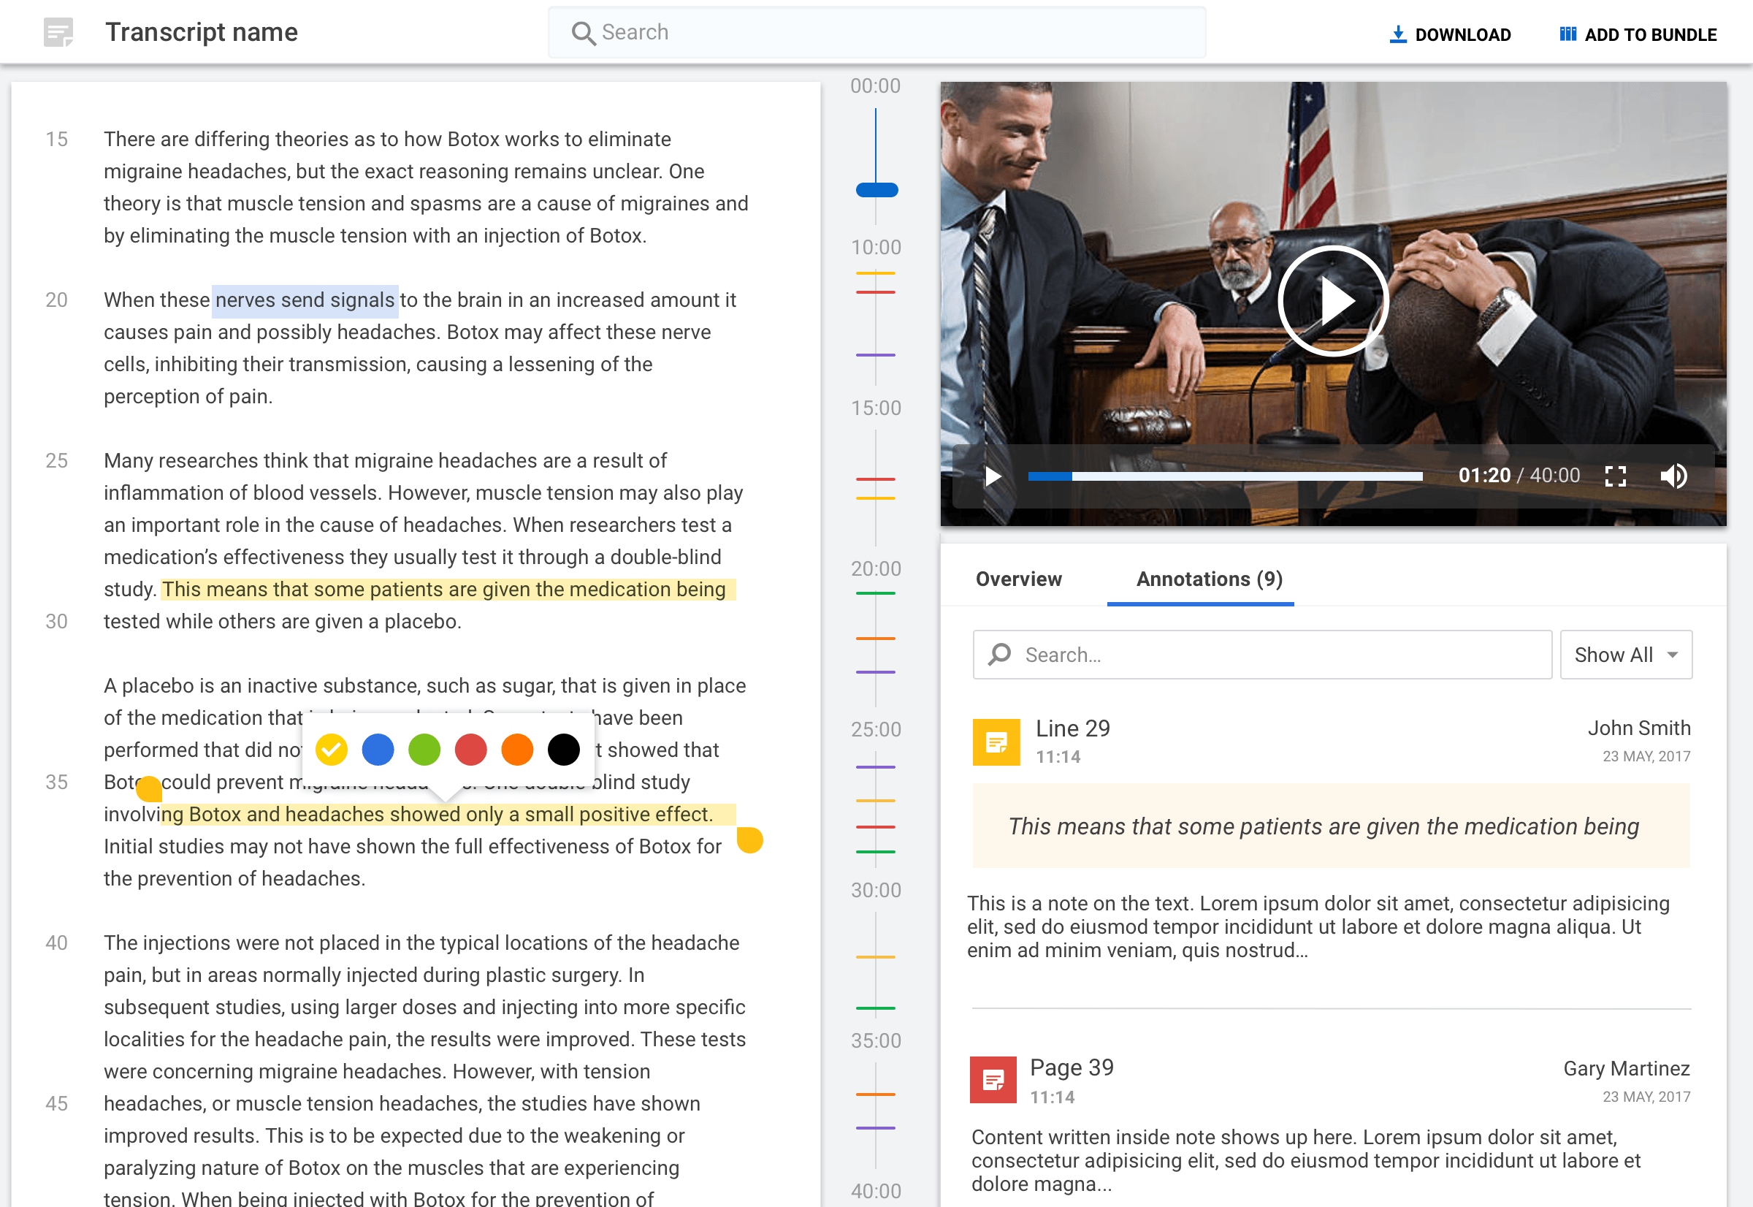Click the transcript document icon in header
Image resolution: width=1753 pixels, height=1207 pixels.
pos(58,33)
